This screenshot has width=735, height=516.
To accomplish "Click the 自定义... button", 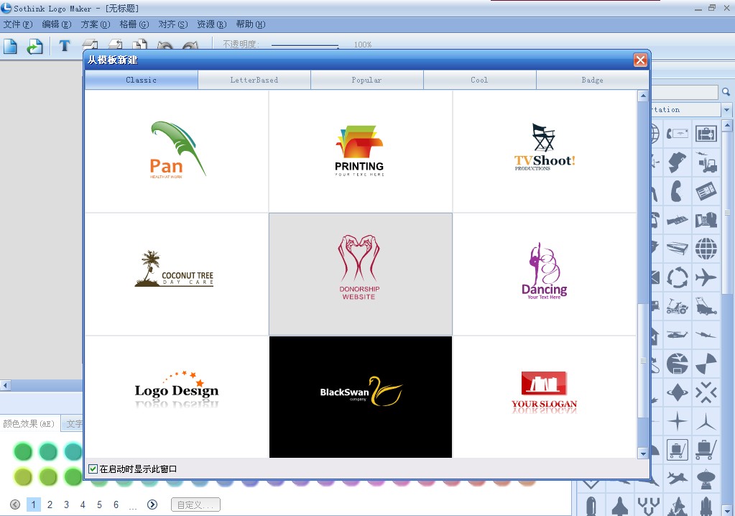I will (195, 505).
